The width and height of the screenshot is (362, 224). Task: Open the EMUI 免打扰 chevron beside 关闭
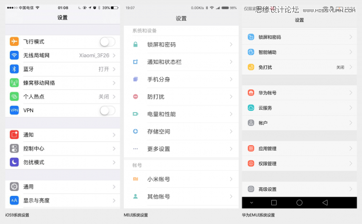[x=351, y=67]
